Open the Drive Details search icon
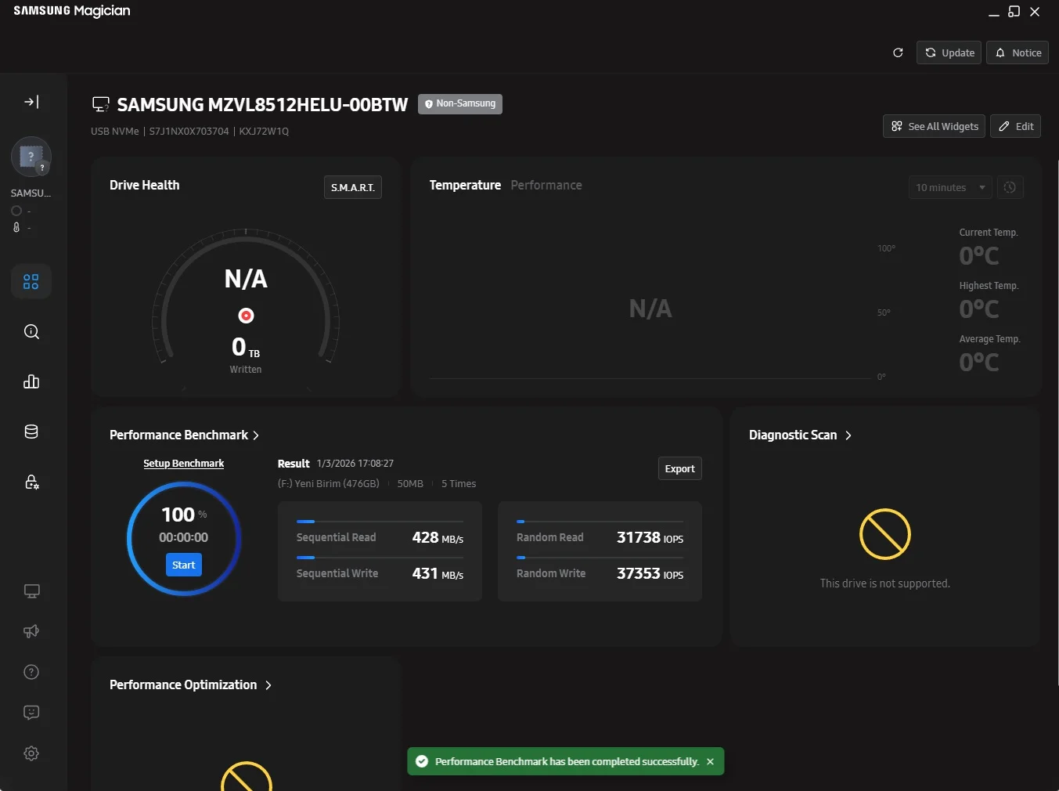Screen dimensions: 1059x791 [x=31, y=331]
